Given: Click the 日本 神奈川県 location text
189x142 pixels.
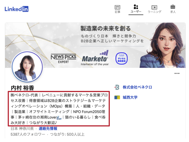Looking at the screenshot, I should [22, 129].
